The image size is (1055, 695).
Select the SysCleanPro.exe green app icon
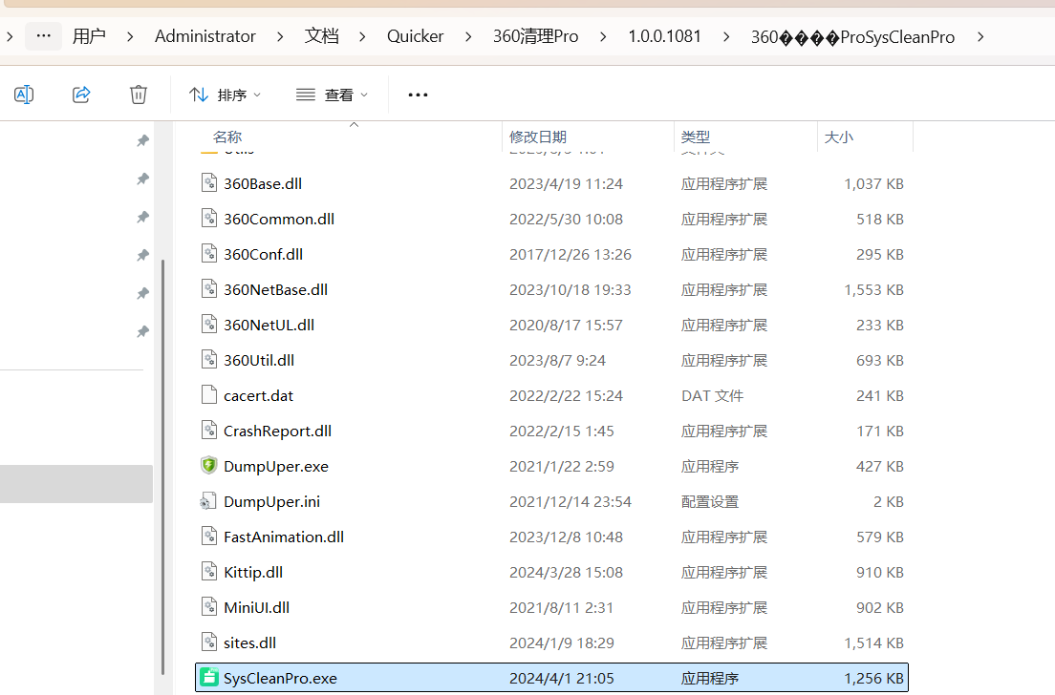pos(209,678)
